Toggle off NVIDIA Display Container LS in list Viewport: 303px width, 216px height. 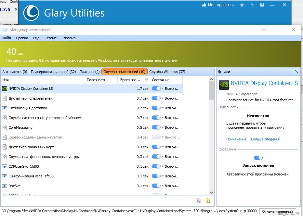click(156, 89)
